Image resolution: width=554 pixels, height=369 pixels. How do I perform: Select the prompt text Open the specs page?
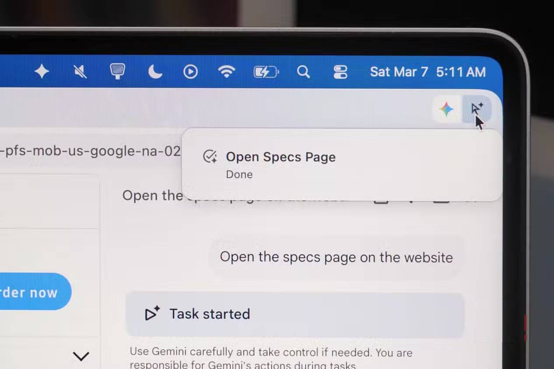tap(336, 257)
